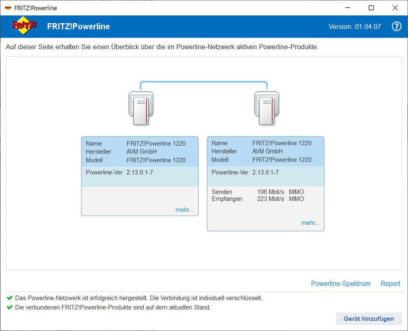Open the Powerline-Spektrum link
Image resolution: width=408 pixels, height=331 pixels.
point(340,283)
